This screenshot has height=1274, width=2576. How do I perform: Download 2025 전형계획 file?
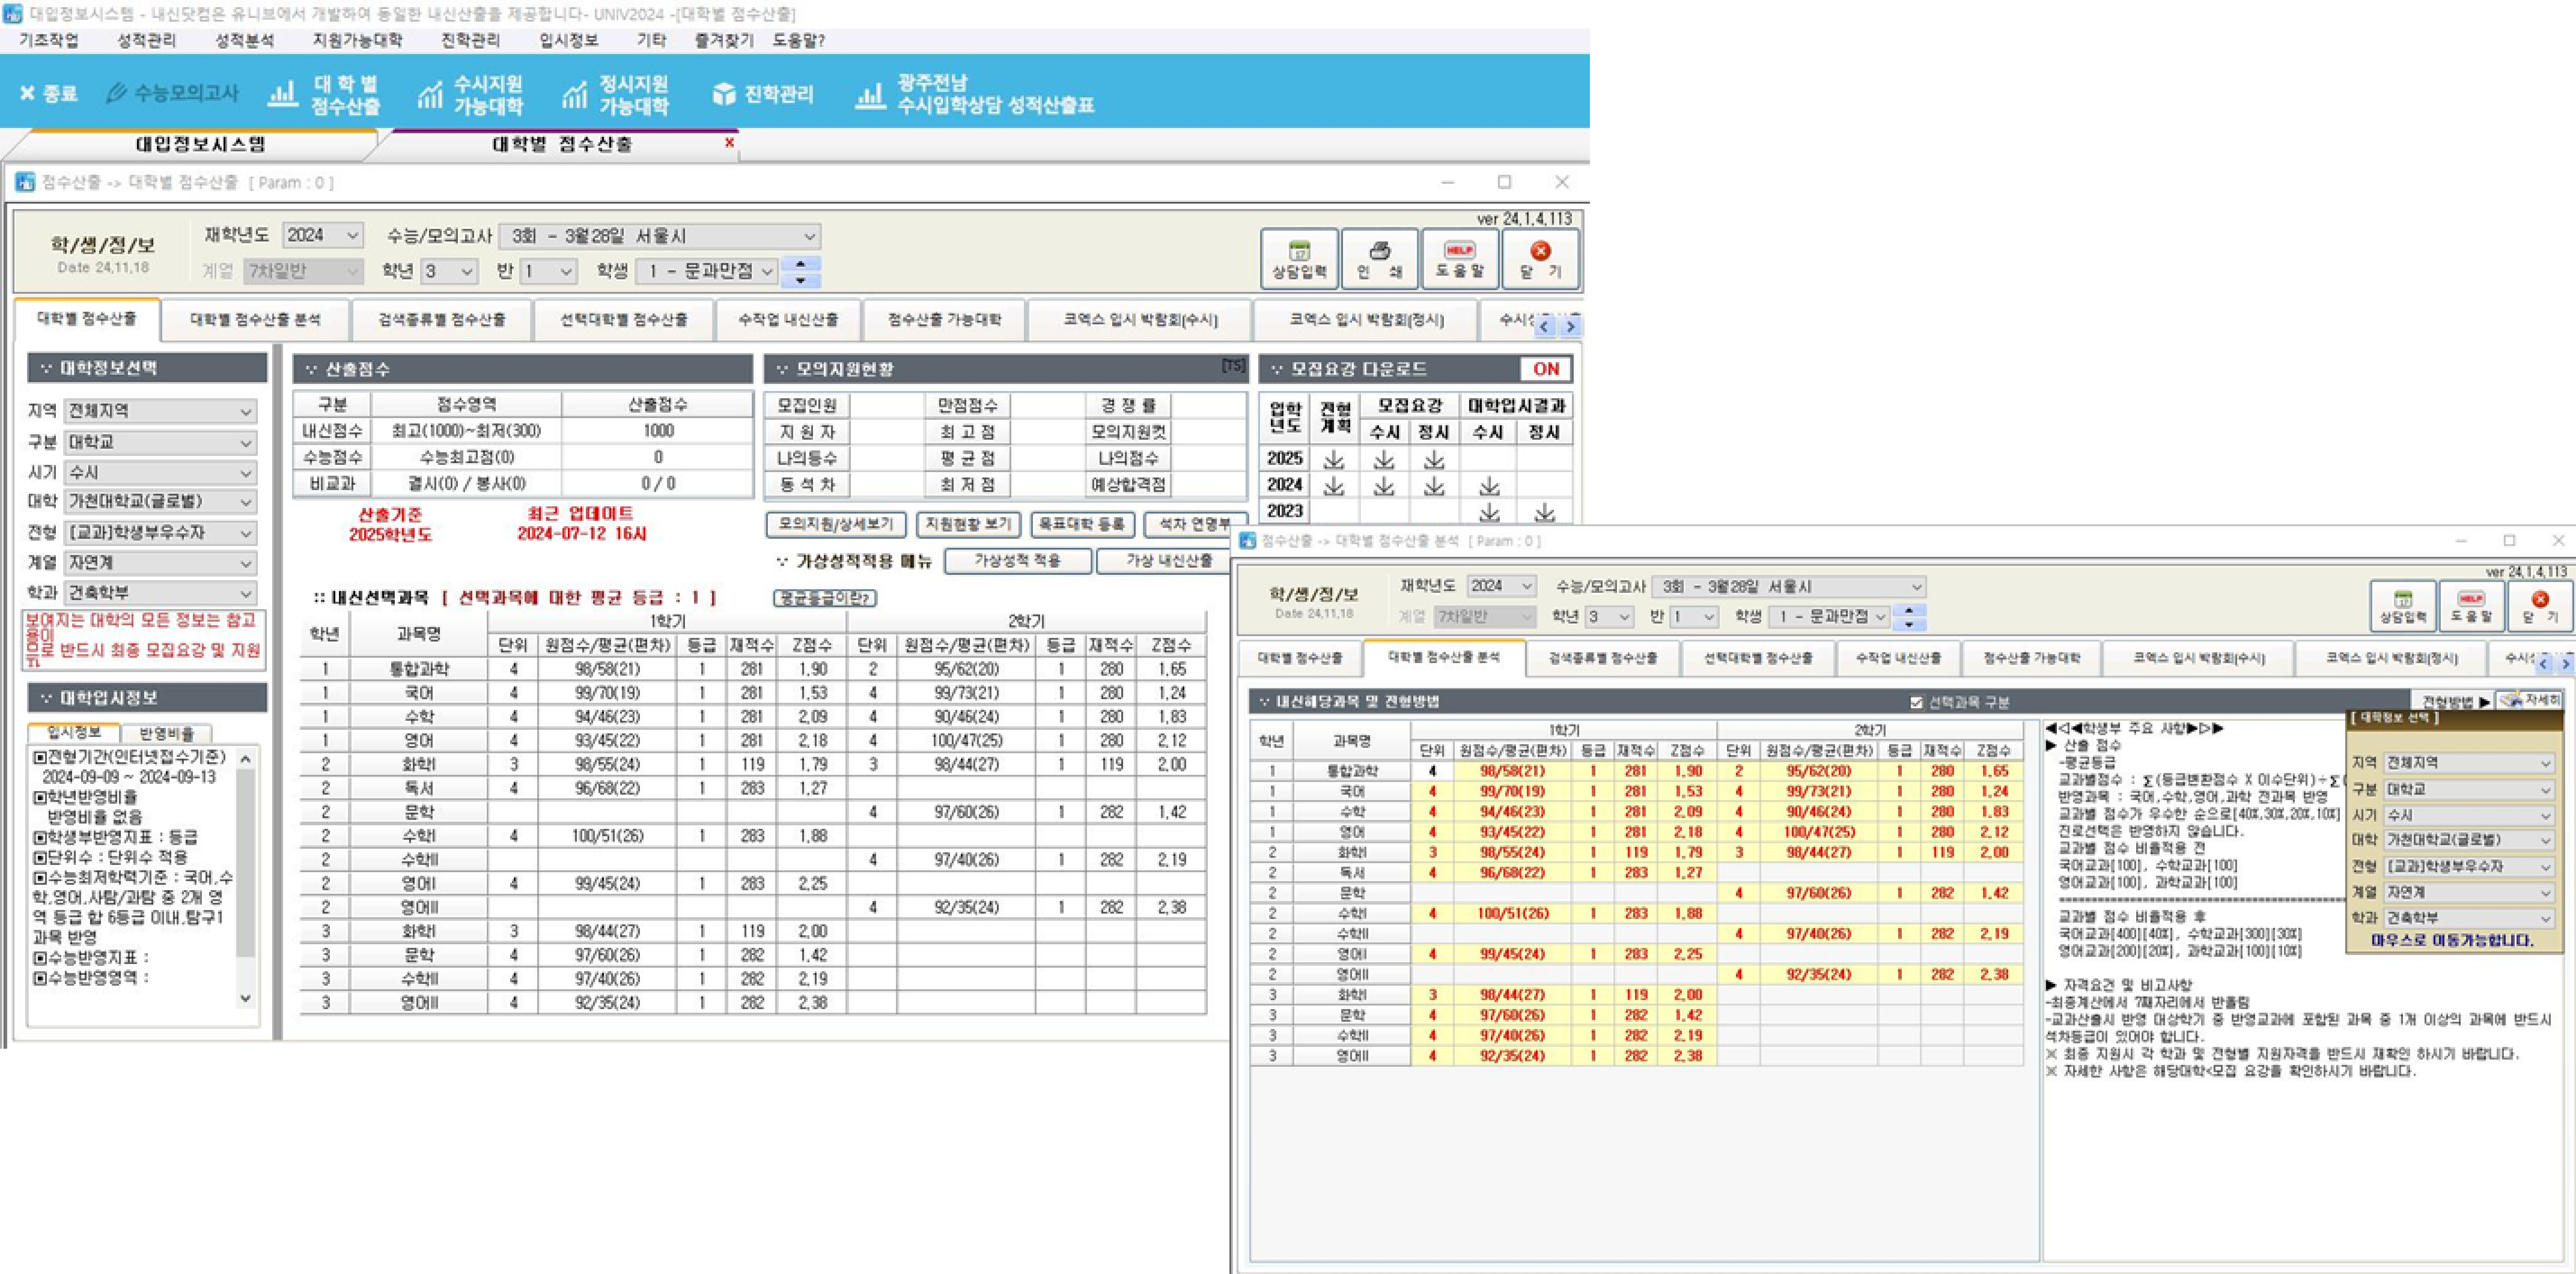pos(1333,460)
